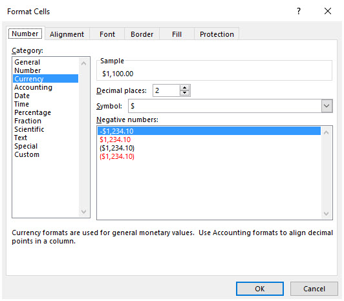Switch to the Alignment tab

tap(67, 34)
